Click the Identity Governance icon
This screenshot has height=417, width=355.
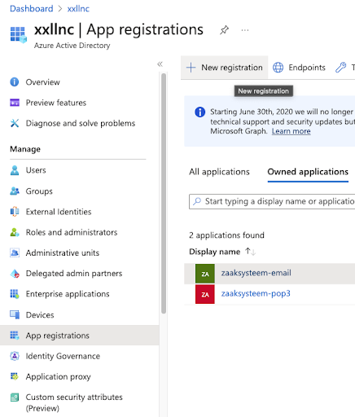pos(15,356)
